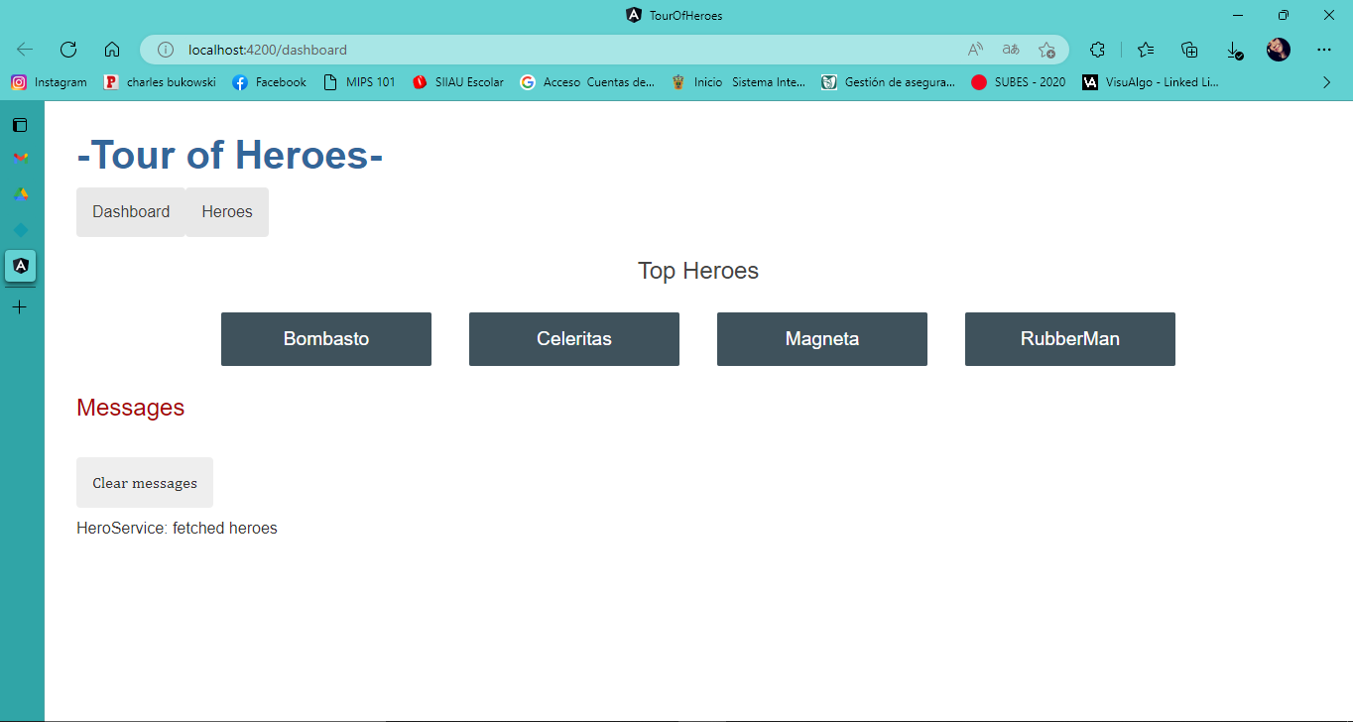
Task: Open the Favorites list
Action: point(1146,49)
